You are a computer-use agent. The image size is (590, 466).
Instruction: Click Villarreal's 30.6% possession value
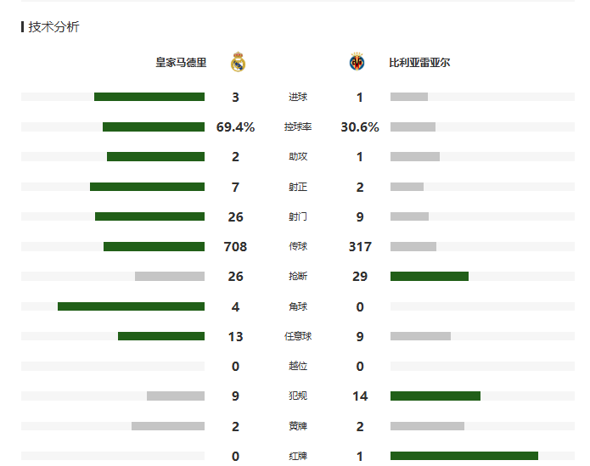tap(360, 127)
